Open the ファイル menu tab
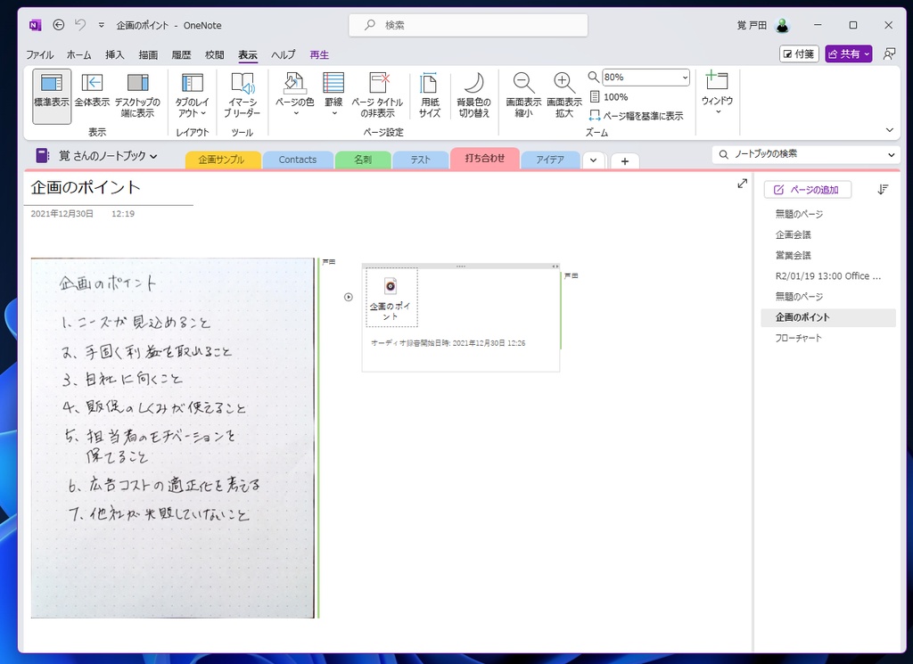 point(39,54)
